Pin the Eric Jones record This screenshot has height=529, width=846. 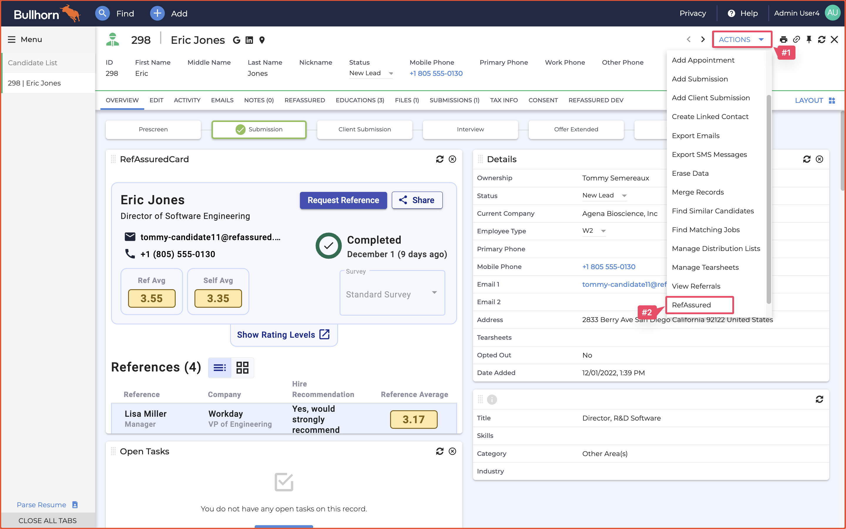(x=809, y=39)
